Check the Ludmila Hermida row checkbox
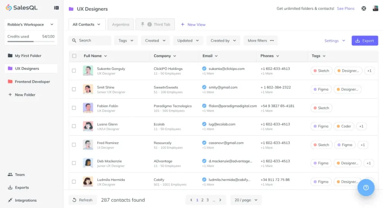Screen dimensions: 383x208 [74, 181]
